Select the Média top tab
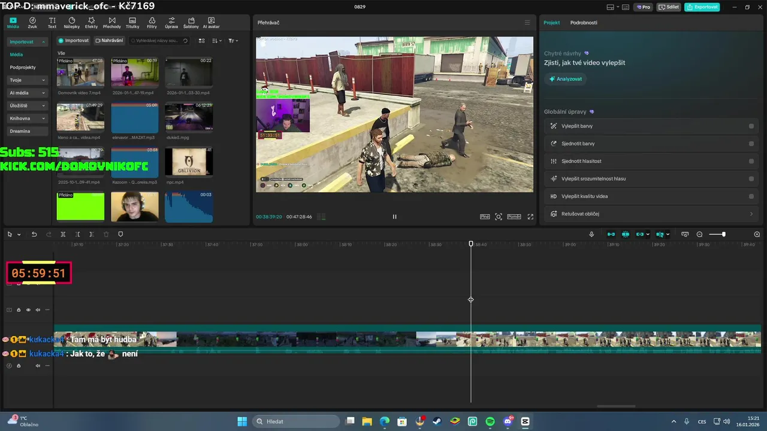This screenshot has height=431, width=767. tap(13, 23)
